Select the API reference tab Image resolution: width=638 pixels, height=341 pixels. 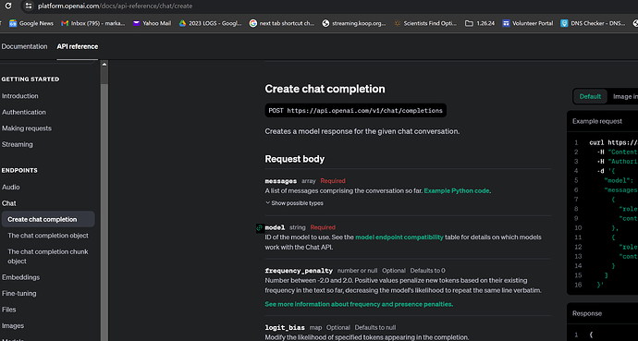[78, 46]
